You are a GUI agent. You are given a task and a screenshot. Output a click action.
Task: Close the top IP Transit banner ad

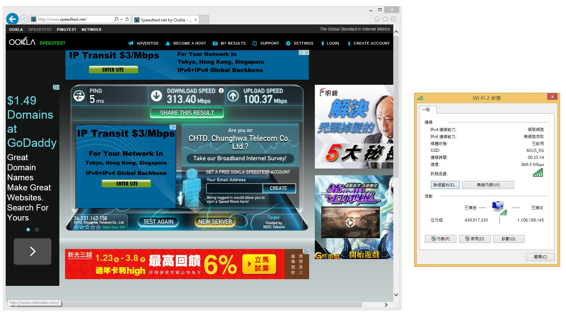306,53
